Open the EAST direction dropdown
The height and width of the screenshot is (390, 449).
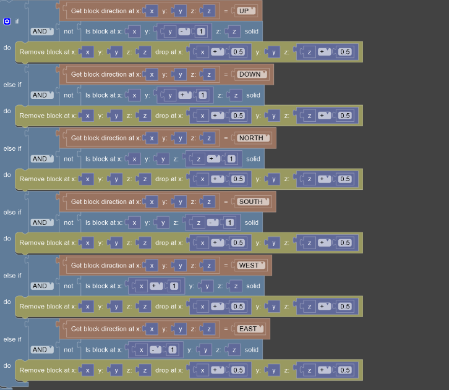250,329
